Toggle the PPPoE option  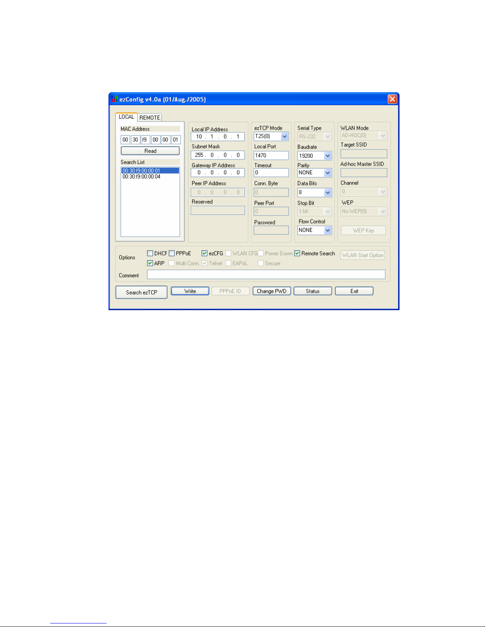pos(172,253)
